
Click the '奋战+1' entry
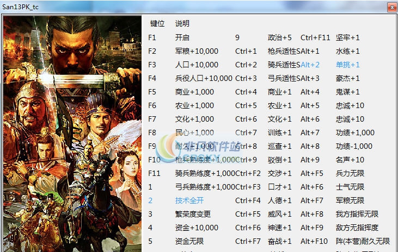(279, 241)
